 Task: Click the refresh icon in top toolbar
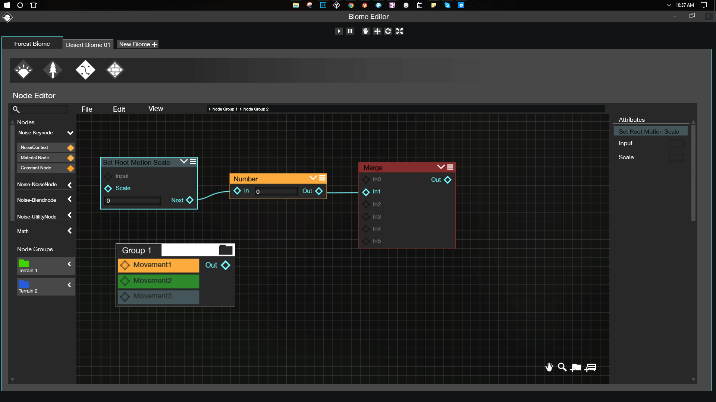tap(388, 31)
